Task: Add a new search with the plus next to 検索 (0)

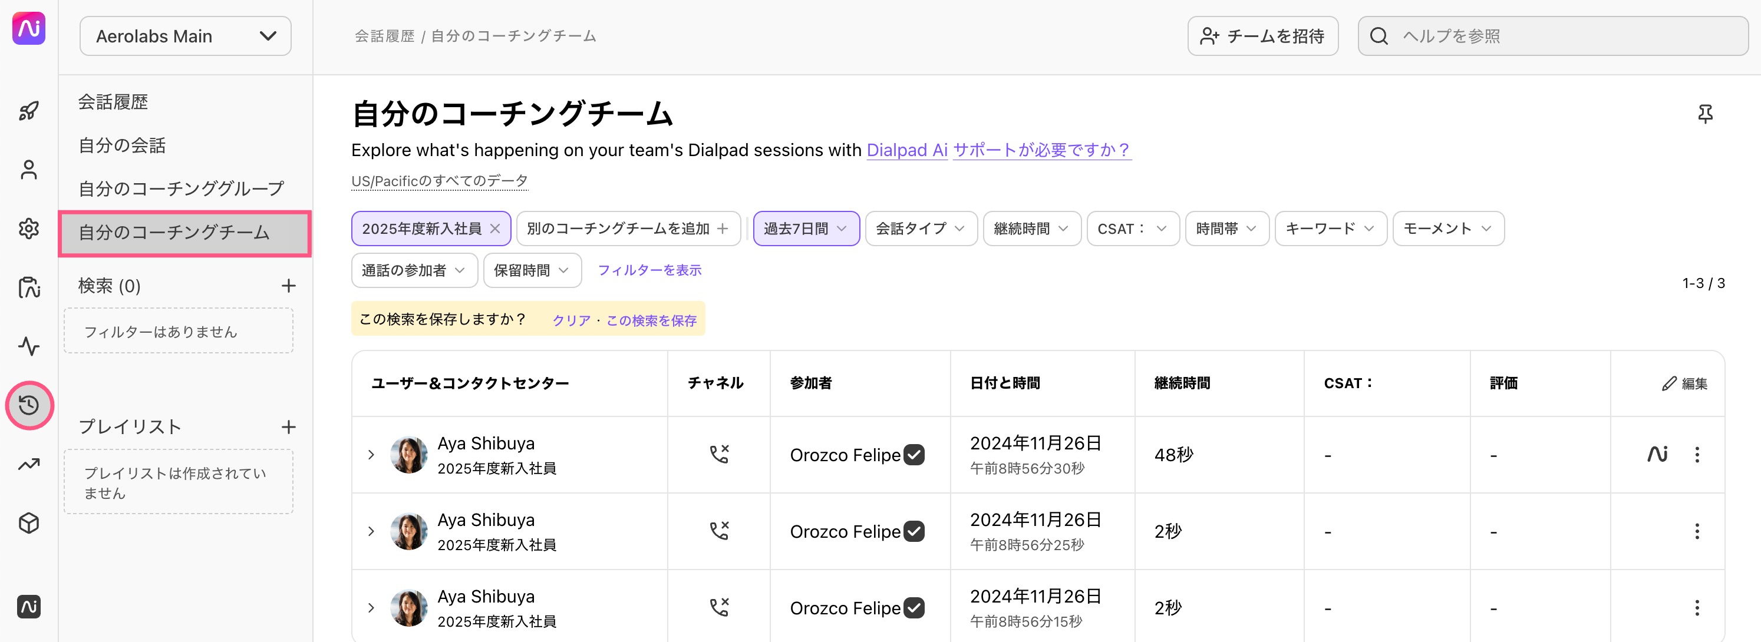Action: click(288, 286)
